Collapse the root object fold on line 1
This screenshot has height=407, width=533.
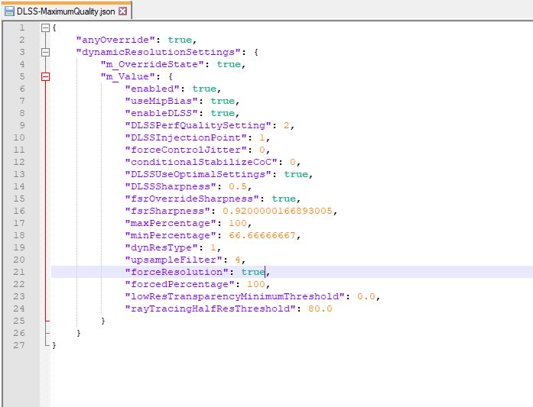[x=45, y=27]
